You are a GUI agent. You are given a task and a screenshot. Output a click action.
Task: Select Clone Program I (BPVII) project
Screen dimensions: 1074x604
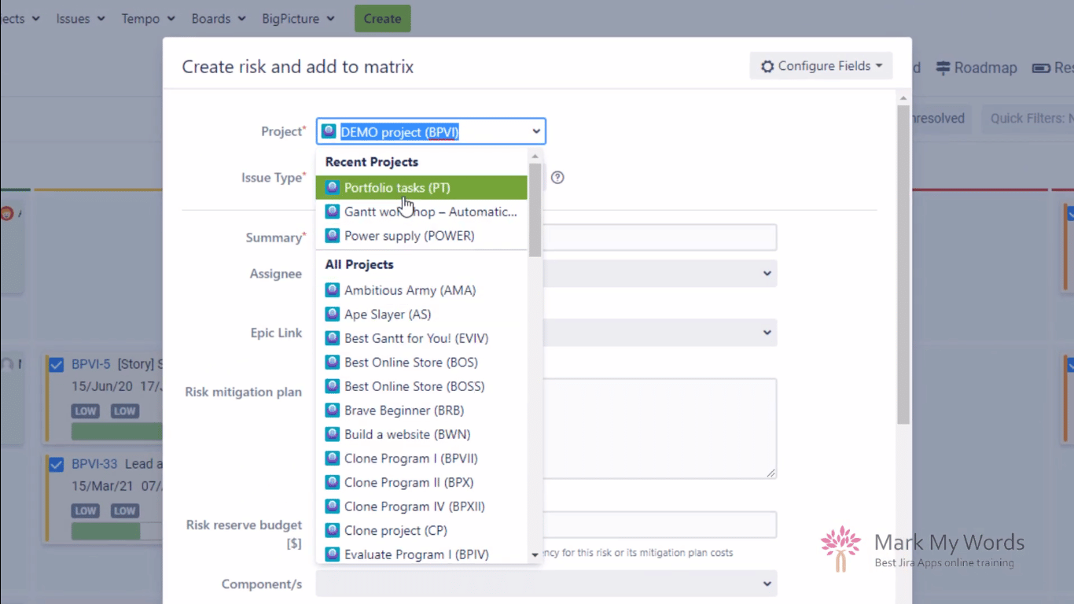pos(421,459)
